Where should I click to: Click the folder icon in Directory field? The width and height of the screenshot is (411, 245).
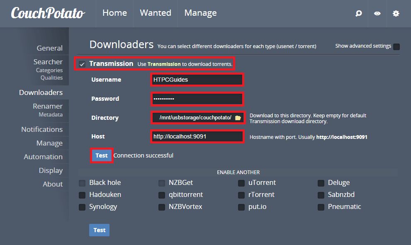[x=238, y=118]
